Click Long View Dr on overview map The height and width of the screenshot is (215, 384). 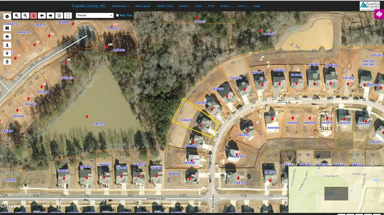331,176
